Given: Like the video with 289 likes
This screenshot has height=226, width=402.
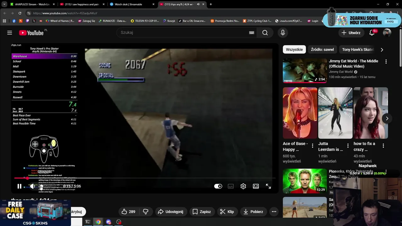Looking at the screenshot, I should click(x=128, y=212).
